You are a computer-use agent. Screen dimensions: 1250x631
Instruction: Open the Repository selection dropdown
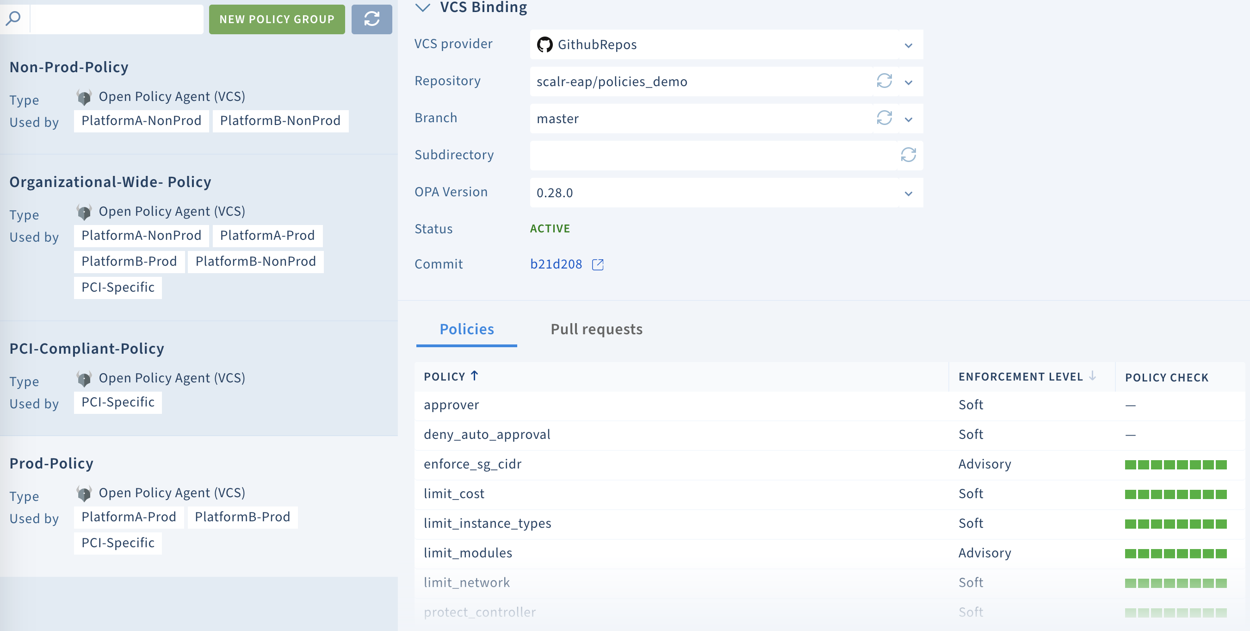908,81
